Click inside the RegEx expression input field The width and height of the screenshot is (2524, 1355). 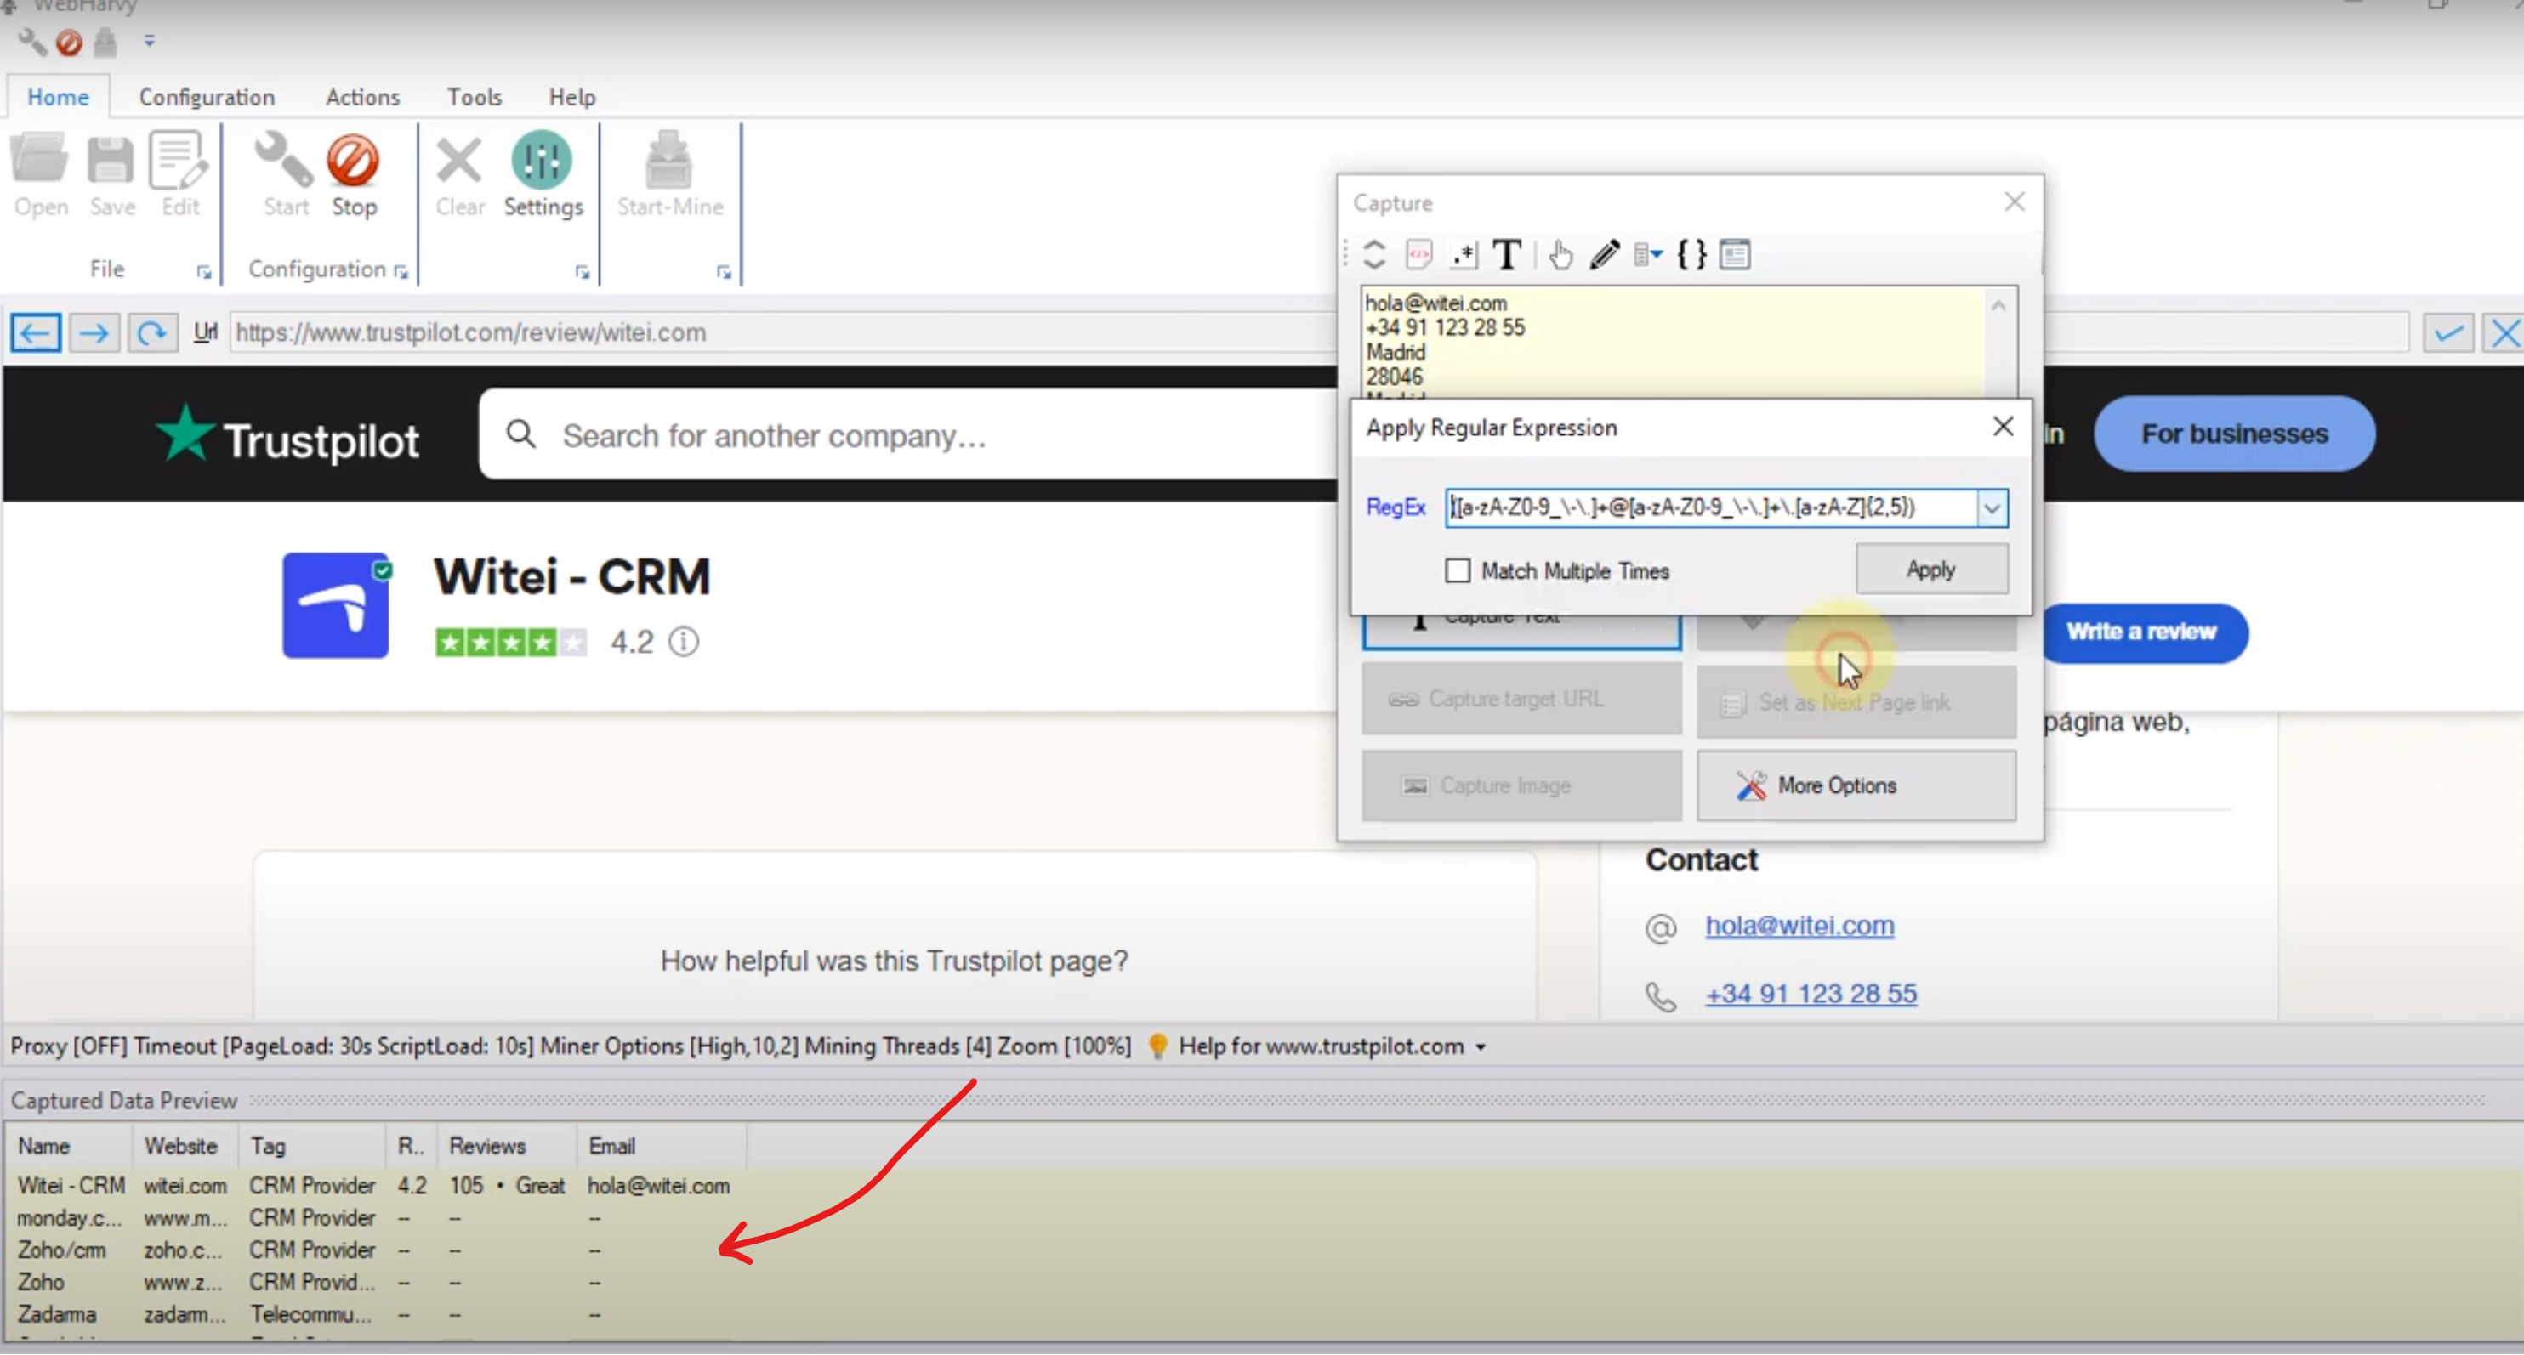click(x=1710, y=507)
